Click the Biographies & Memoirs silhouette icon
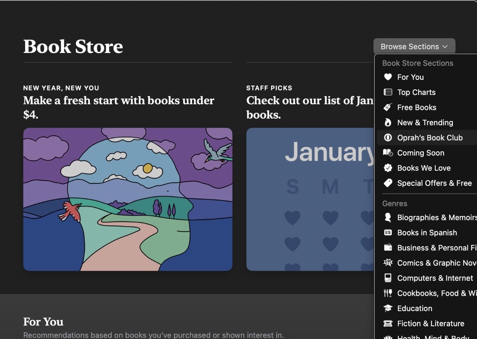This screenshot has height=339, width=477. pyautogui.click(x=388, y=218)
